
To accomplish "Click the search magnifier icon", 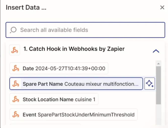I will 13,30.
